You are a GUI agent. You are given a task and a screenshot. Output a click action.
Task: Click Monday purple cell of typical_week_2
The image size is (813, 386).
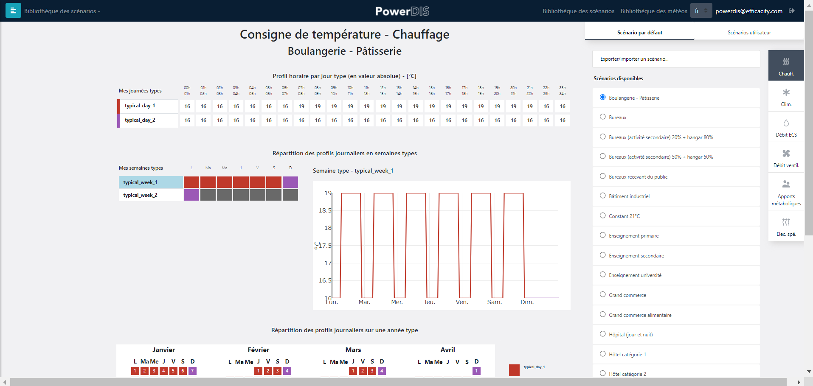[191, 195]
